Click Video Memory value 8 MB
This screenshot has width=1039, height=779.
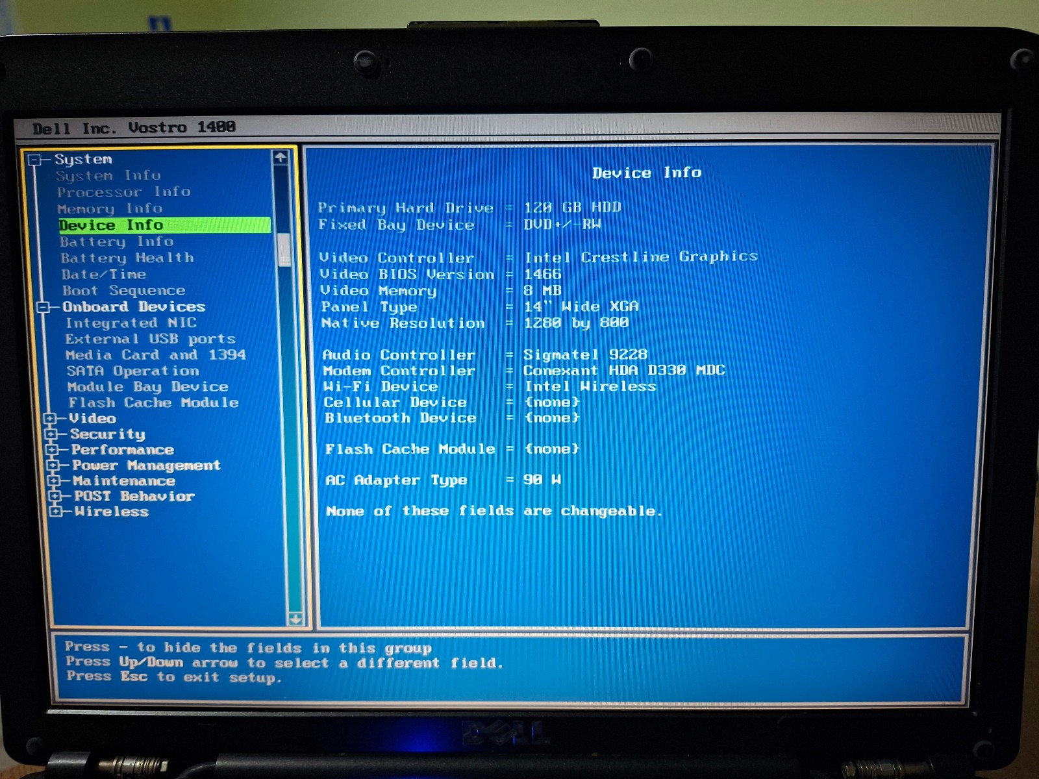[x=543, y=290]
